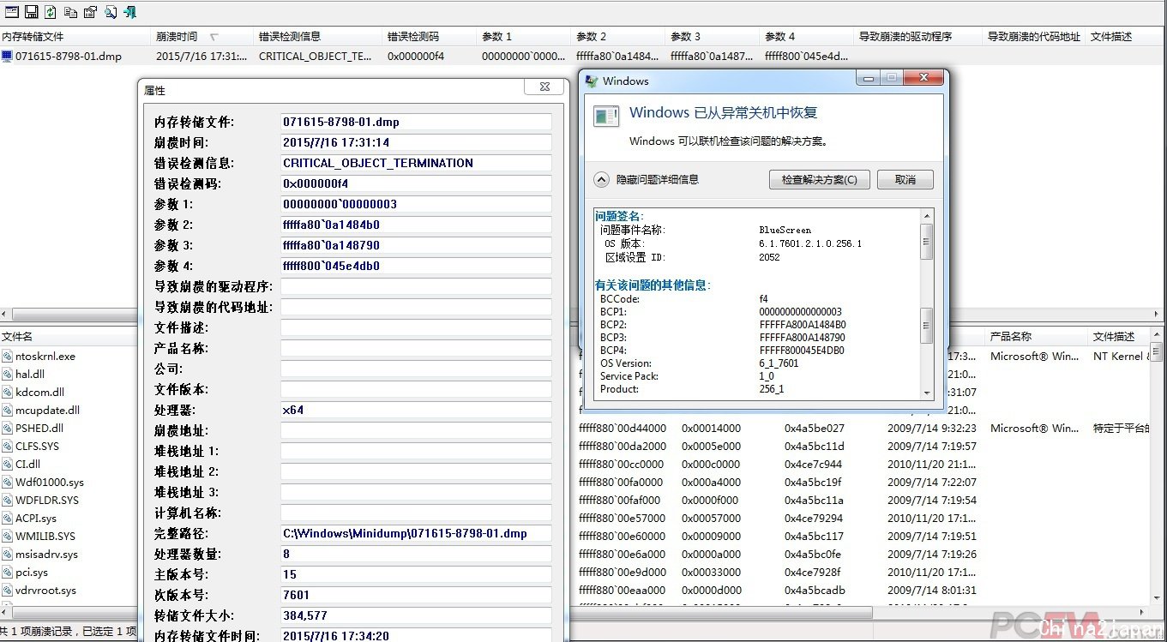Screen dimensions: 1167x642
Task: Click the details pane down scroll arrow in Windows dialog
Action: tap(926, 392)
